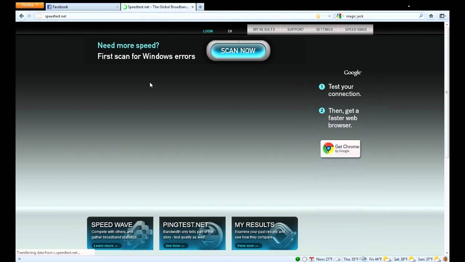Image resolution: width=465 pixels, height=262 pixels.
Task: Click the Firefox icon at status bar right end
Action: tap(446, 259)
